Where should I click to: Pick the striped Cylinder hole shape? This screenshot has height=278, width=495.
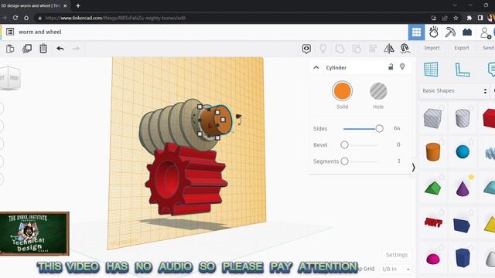(463, 118)
